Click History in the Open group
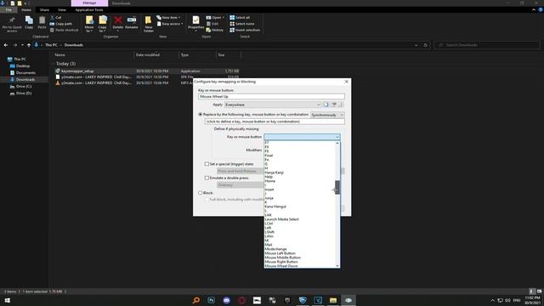The image size is (544, 306). 215,31
